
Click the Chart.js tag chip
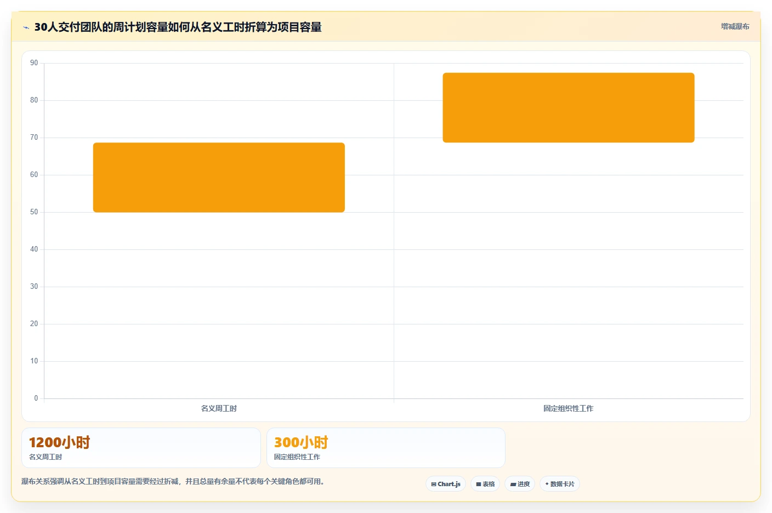click(x=446, y=484)
